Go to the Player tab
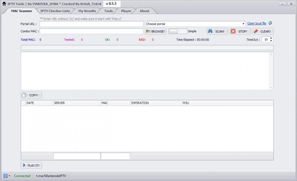Screen dimensions: 297x181 point(126,11)
